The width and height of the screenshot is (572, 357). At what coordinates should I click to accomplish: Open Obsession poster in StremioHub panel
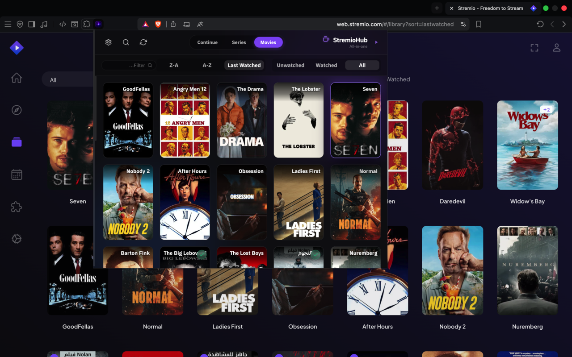click(242, 202)
